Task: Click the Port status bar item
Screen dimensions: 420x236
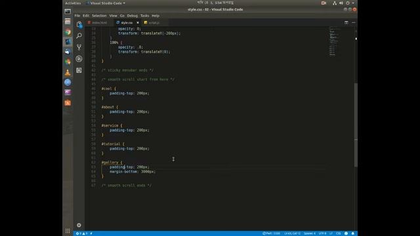Action: click(271, 233)
